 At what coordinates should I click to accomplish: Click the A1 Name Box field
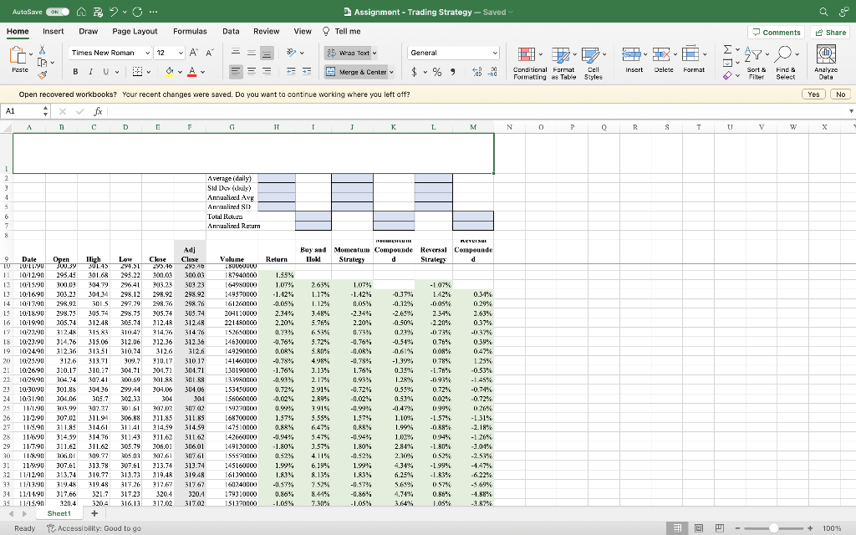click(21, 110)
